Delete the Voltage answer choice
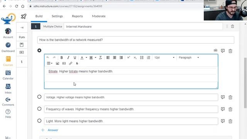Image resolution: width=247 pixels, height=139 pixels. [230, 97]
